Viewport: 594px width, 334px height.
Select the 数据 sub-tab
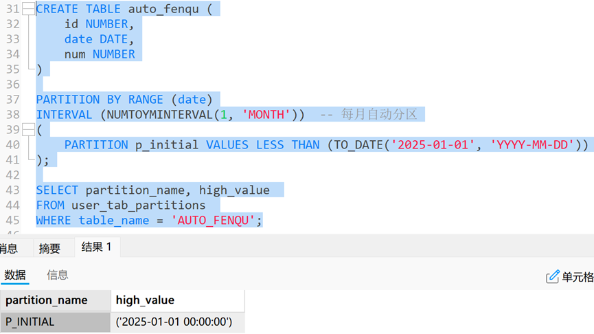coord(15,275)
